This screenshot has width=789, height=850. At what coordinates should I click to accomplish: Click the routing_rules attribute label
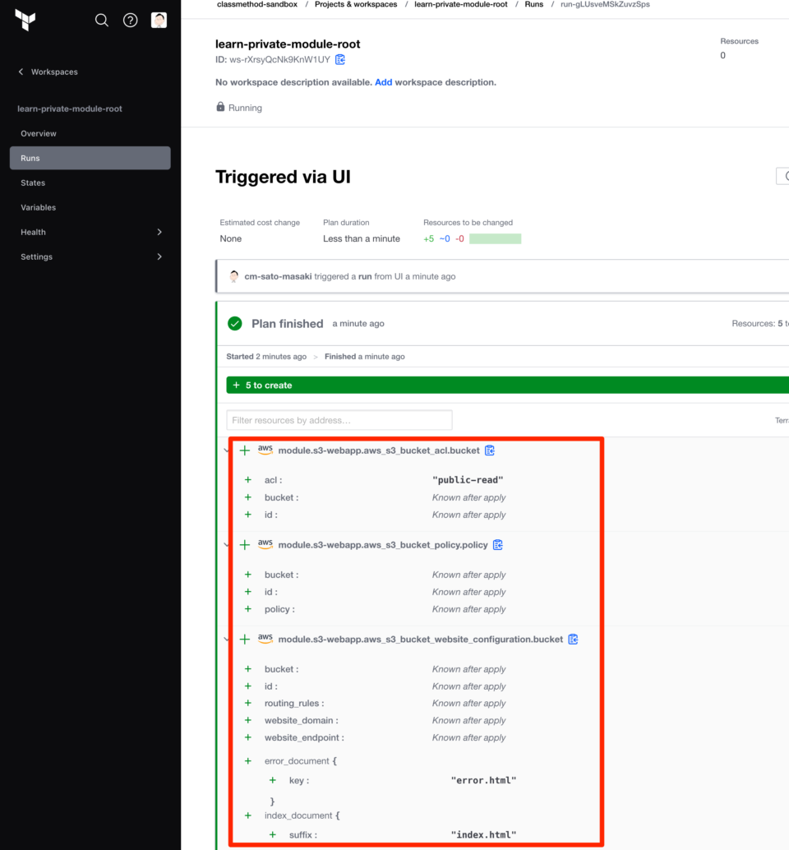click(294, 703)
